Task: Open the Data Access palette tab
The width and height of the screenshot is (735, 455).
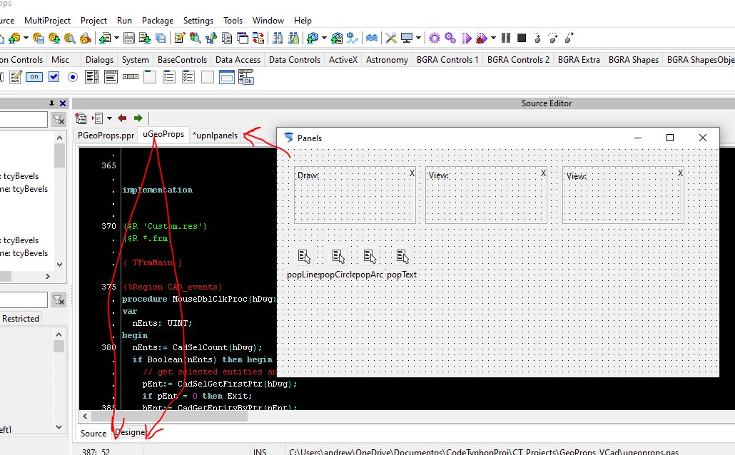Action: [238, 60]
